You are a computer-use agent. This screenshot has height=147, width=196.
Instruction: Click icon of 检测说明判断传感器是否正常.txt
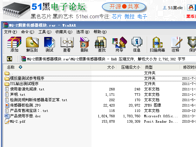click(x=7, y=100)
